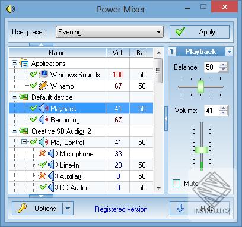Toggle the Line-In green checkmark
The image size is (242, 227).
click(43, 165)
